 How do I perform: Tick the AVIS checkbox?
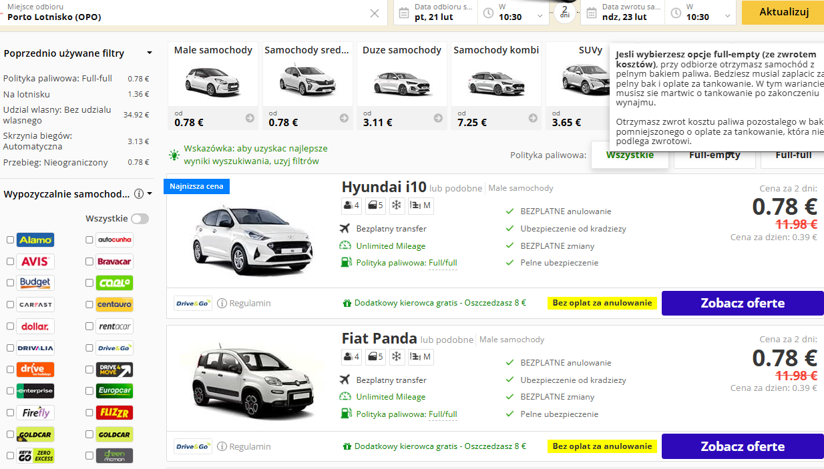[x=10, y=262]
